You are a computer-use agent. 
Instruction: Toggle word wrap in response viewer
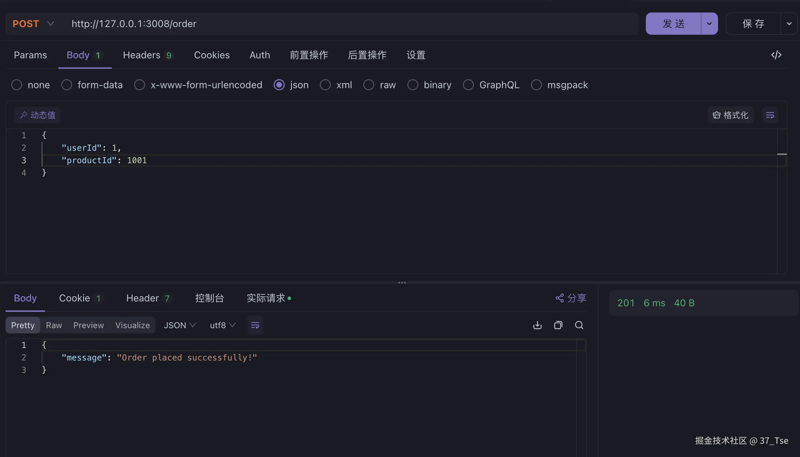tap(255, 325)
